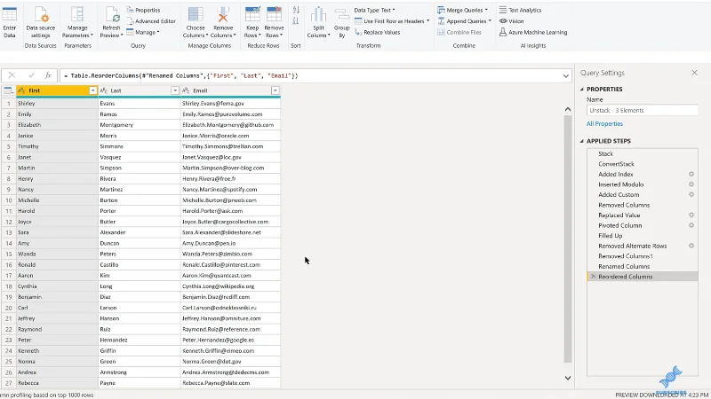Confirm the formula with the checkmark
This screenshot has width=711, height=399.
pos(31,75)
